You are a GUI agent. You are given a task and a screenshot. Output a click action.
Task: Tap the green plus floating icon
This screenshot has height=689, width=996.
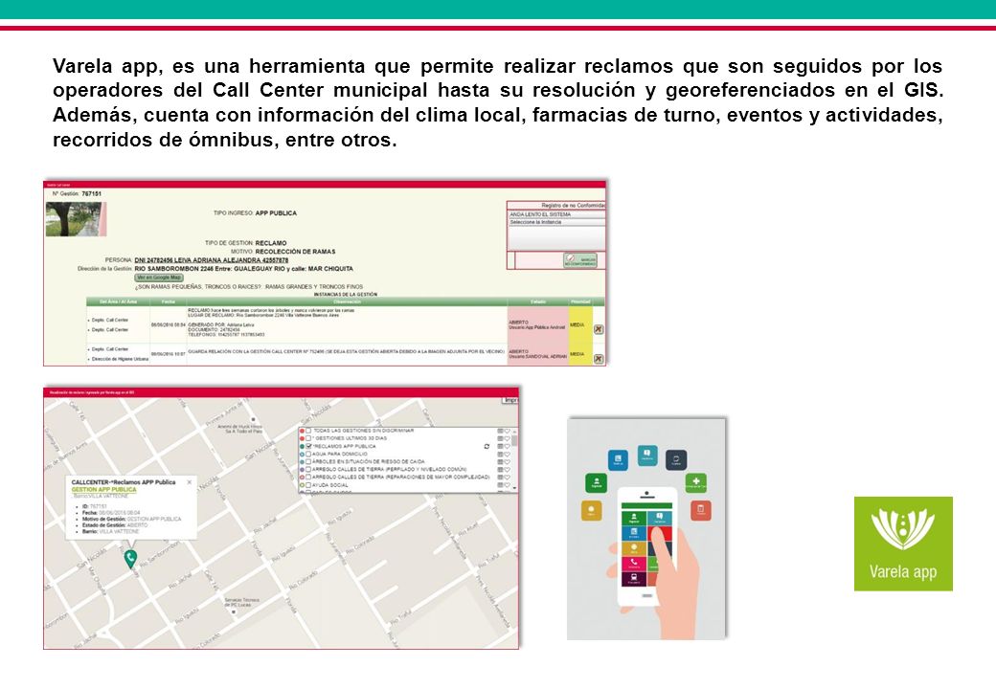pos(696,483)
